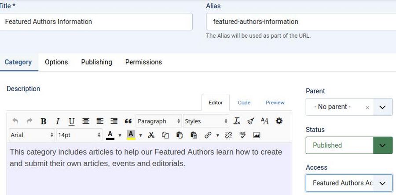
Task: Show the editor Preview
Action: point(275,103)
